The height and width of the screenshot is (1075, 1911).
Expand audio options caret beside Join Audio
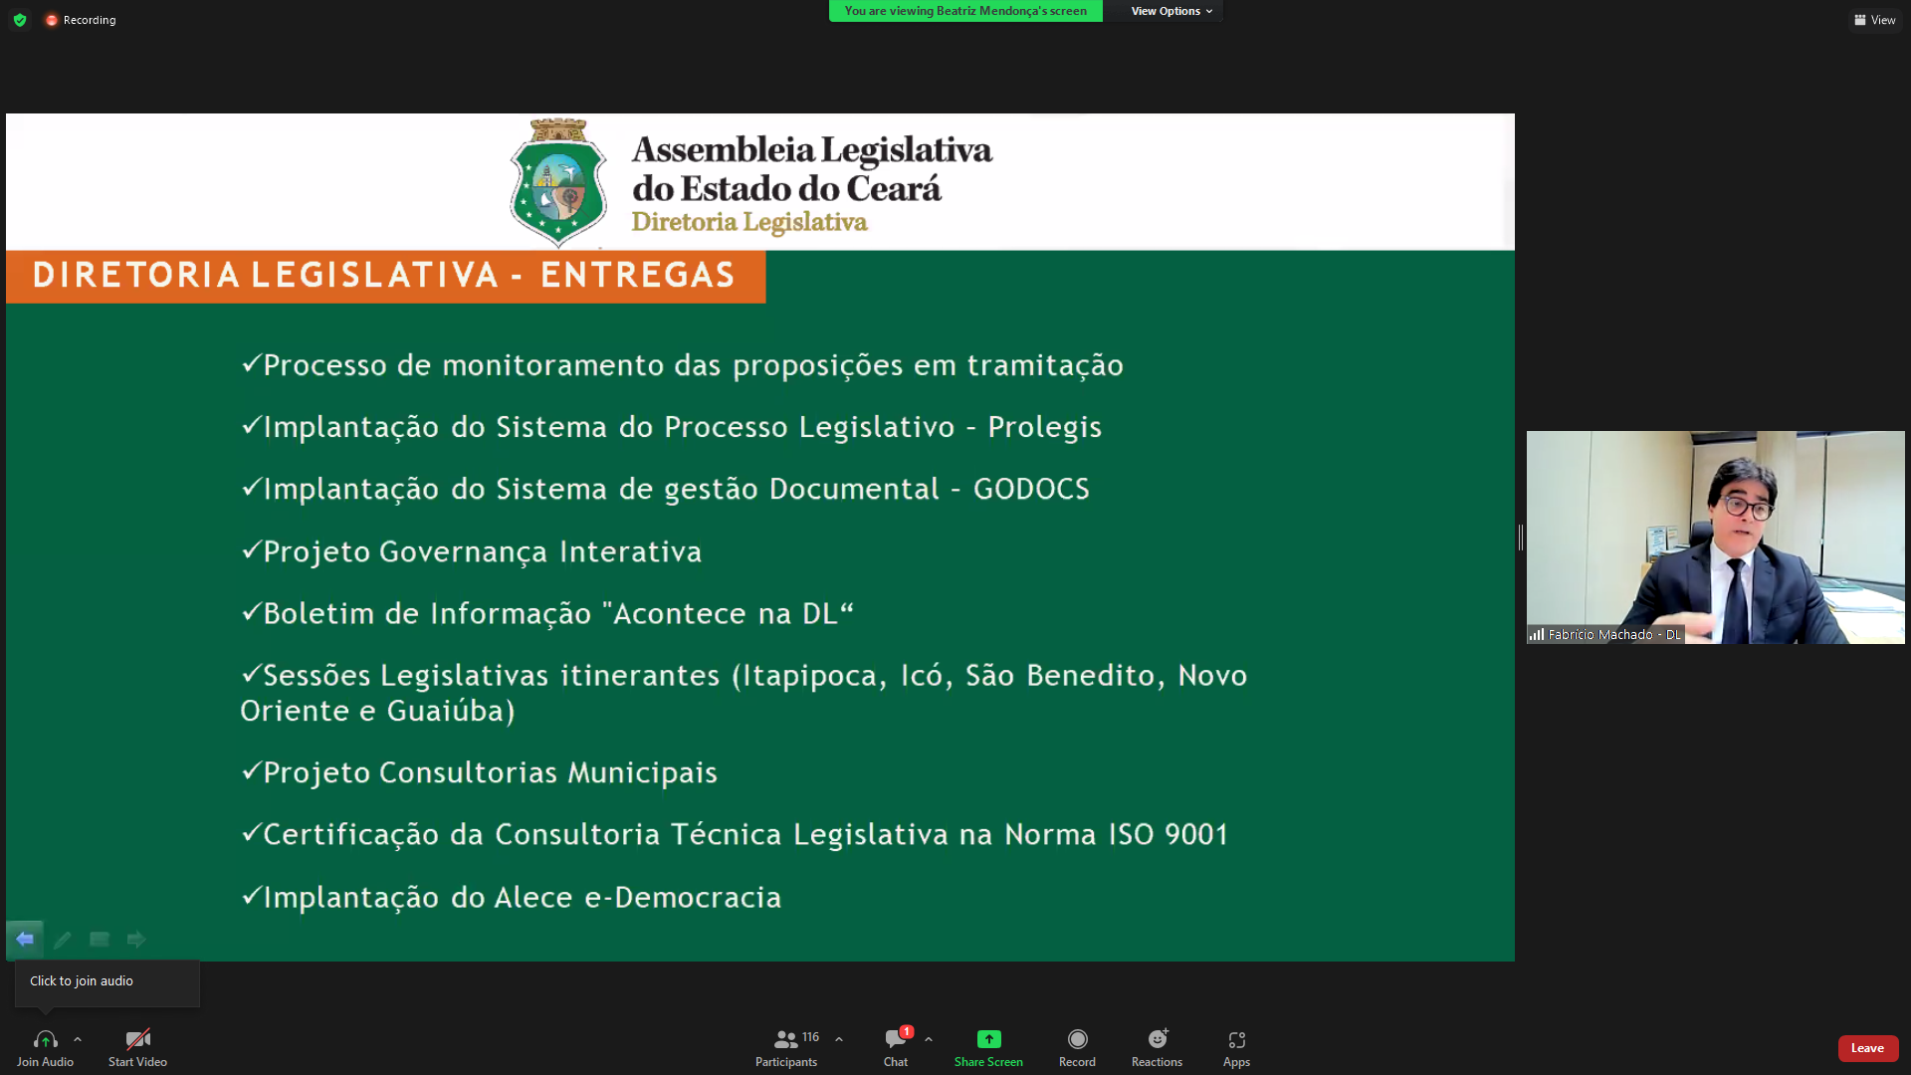click(x=78, y=1039)
